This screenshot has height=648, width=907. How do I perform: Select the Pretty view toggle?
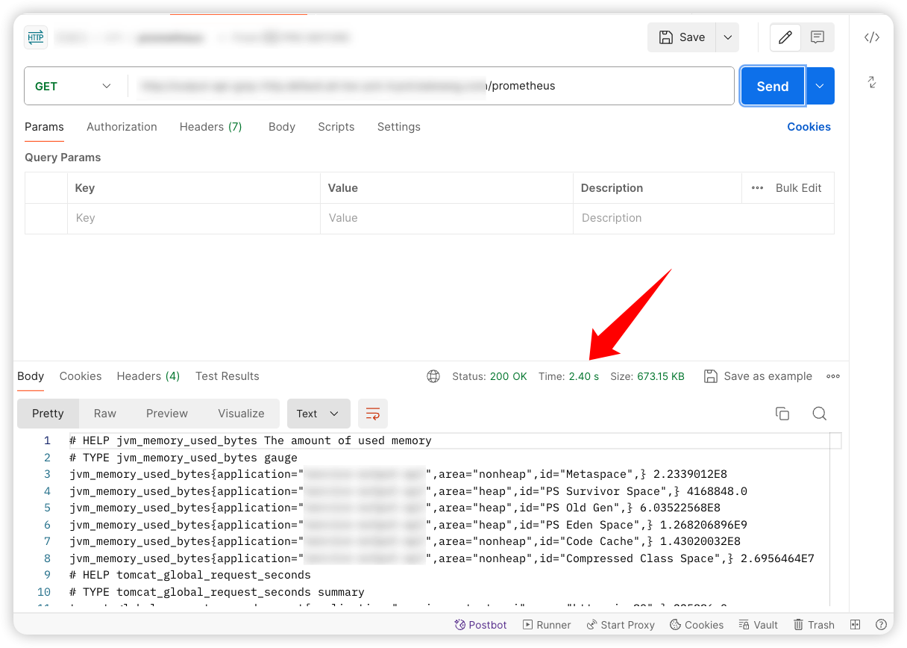coord(48,414)
